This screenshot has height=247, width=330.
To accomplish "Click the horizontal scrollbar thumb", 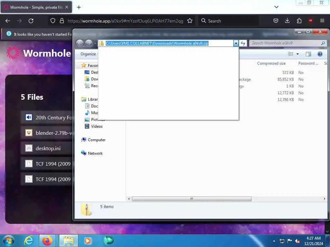I will tap(192, 199).
